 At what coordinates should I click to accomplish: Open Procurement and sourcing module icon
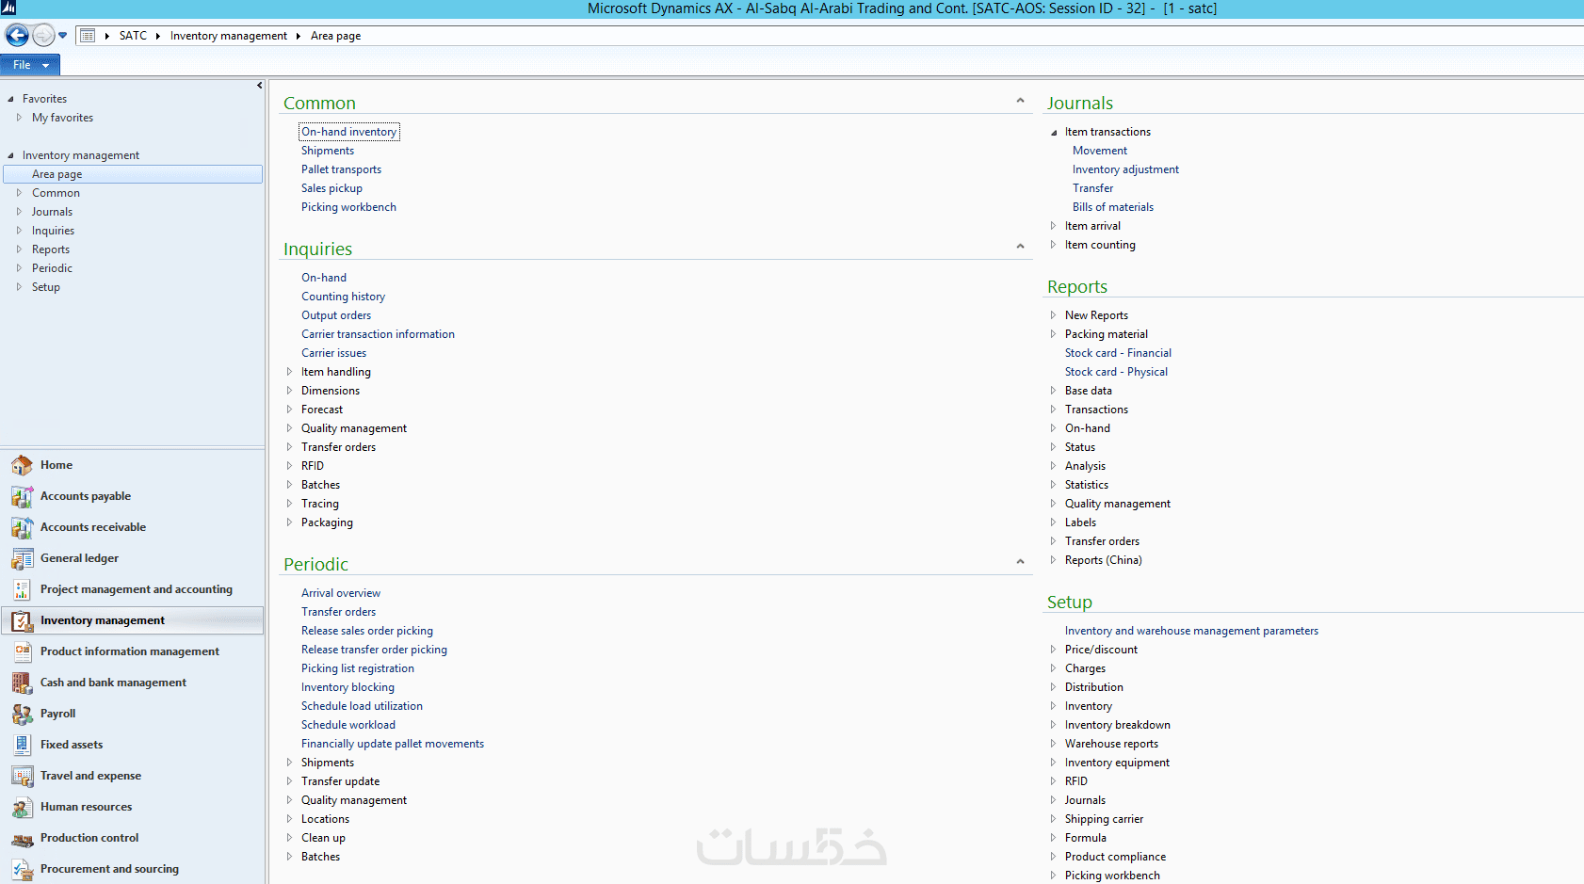(22, 869)
